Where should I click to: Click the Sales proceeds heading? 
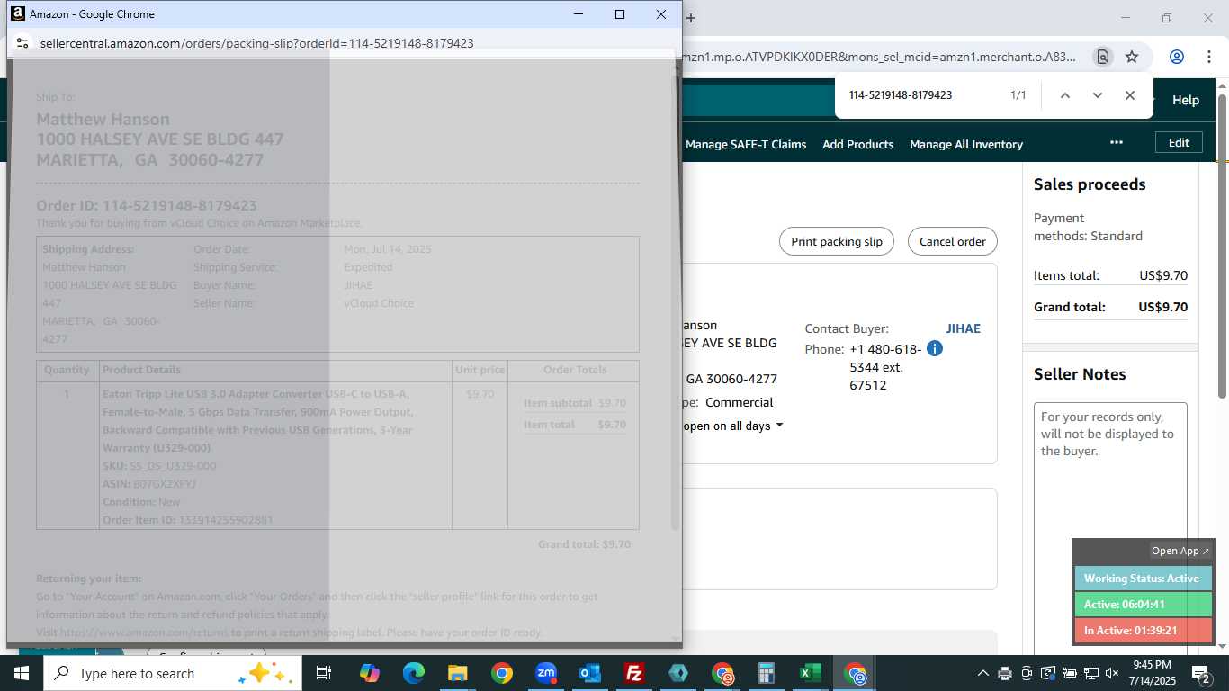(x=1090, y=184)
